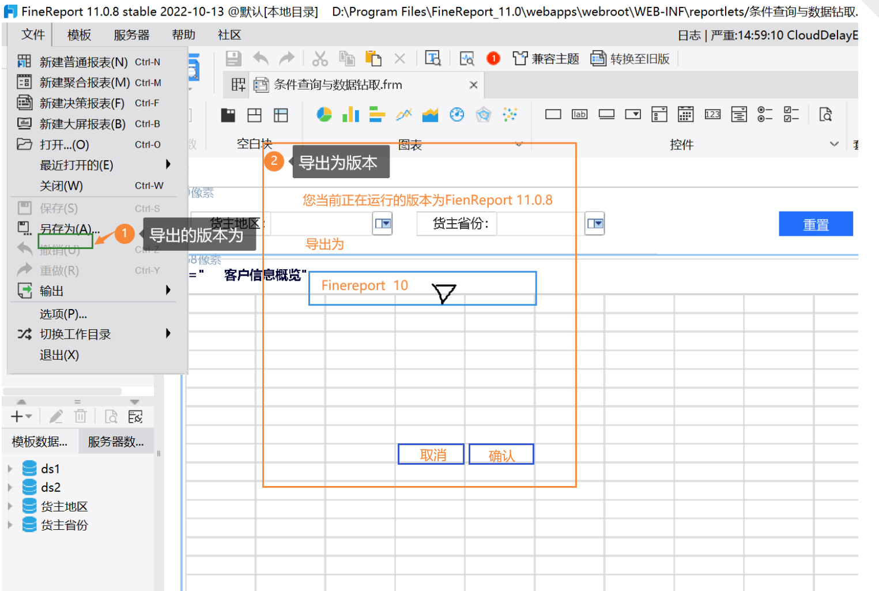Click the 取消 cancel button
This screenshot has width=879, height=591.
[431, 454]
